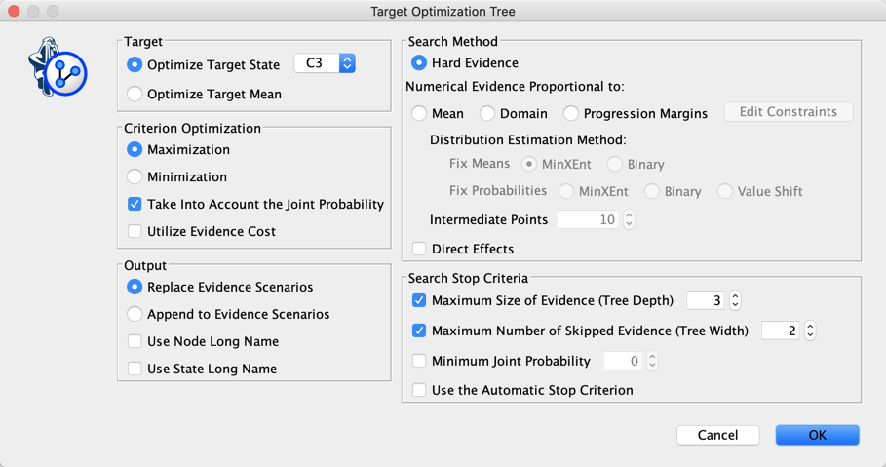
Task: Confirm with the OK button
Action: 817,435
